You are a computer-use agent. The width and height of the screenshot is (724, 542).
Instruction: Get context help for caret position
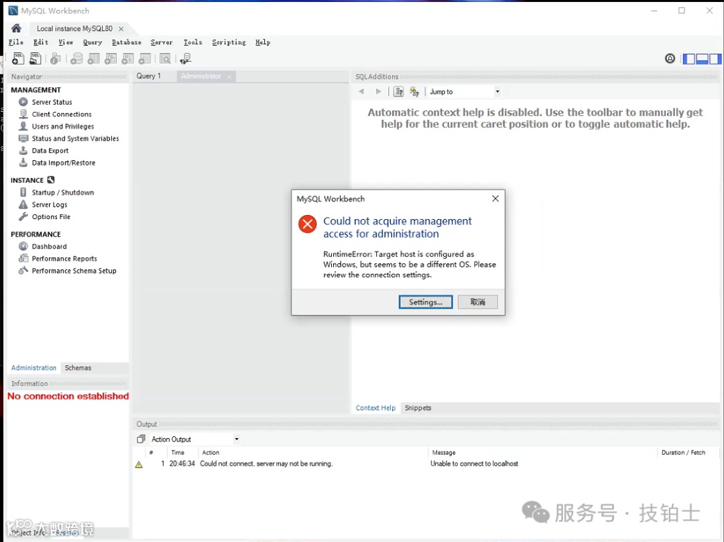pos(399,91)
